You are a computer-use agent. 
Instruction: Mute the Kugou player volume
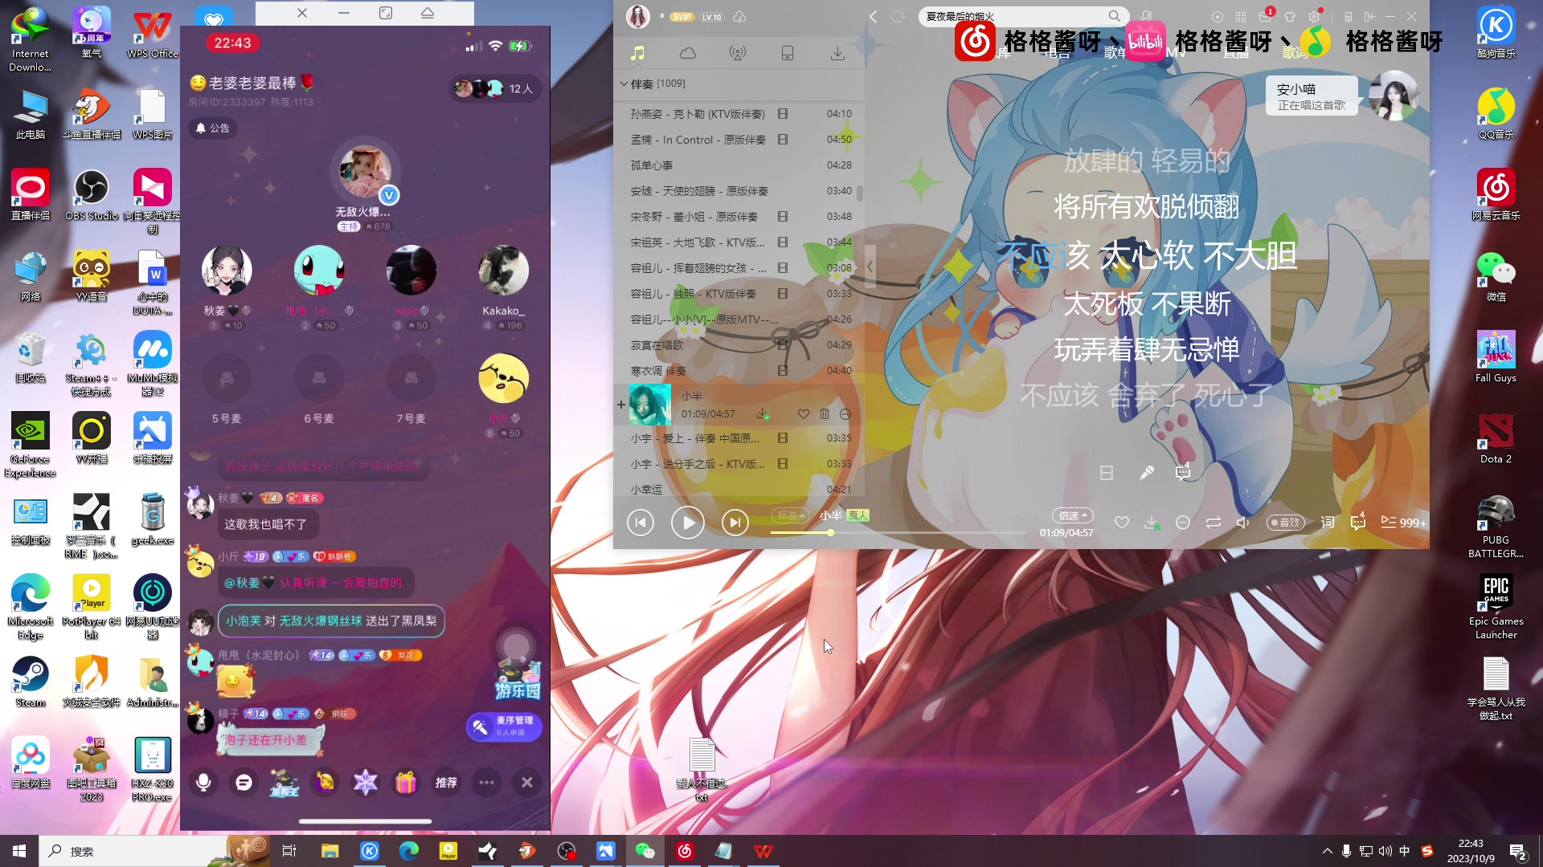[1242, 523]
